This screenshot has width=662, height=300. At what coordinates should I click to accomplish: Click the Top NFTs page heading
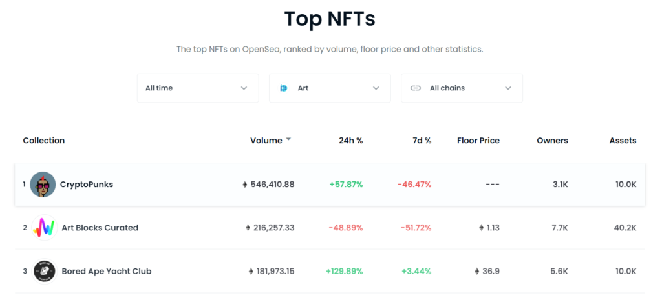[x=330, y=19]
